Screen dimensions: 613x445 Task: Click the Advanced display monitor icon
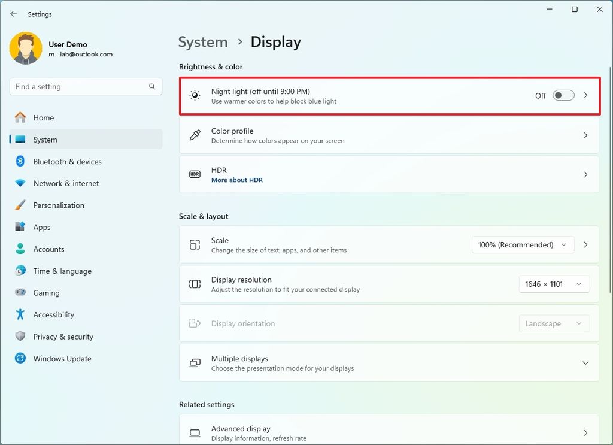click(x=195, y=433)
